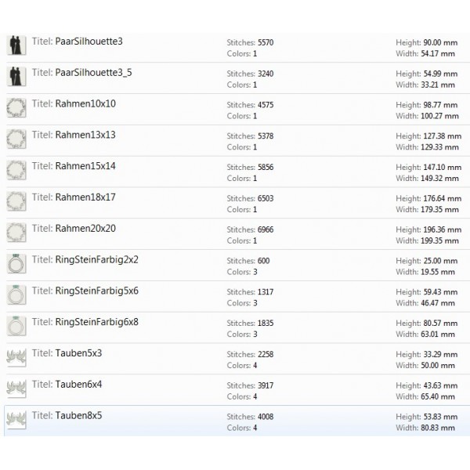Click the Rahmen13x13 height 127.38 mm value

tap(439, 136)
